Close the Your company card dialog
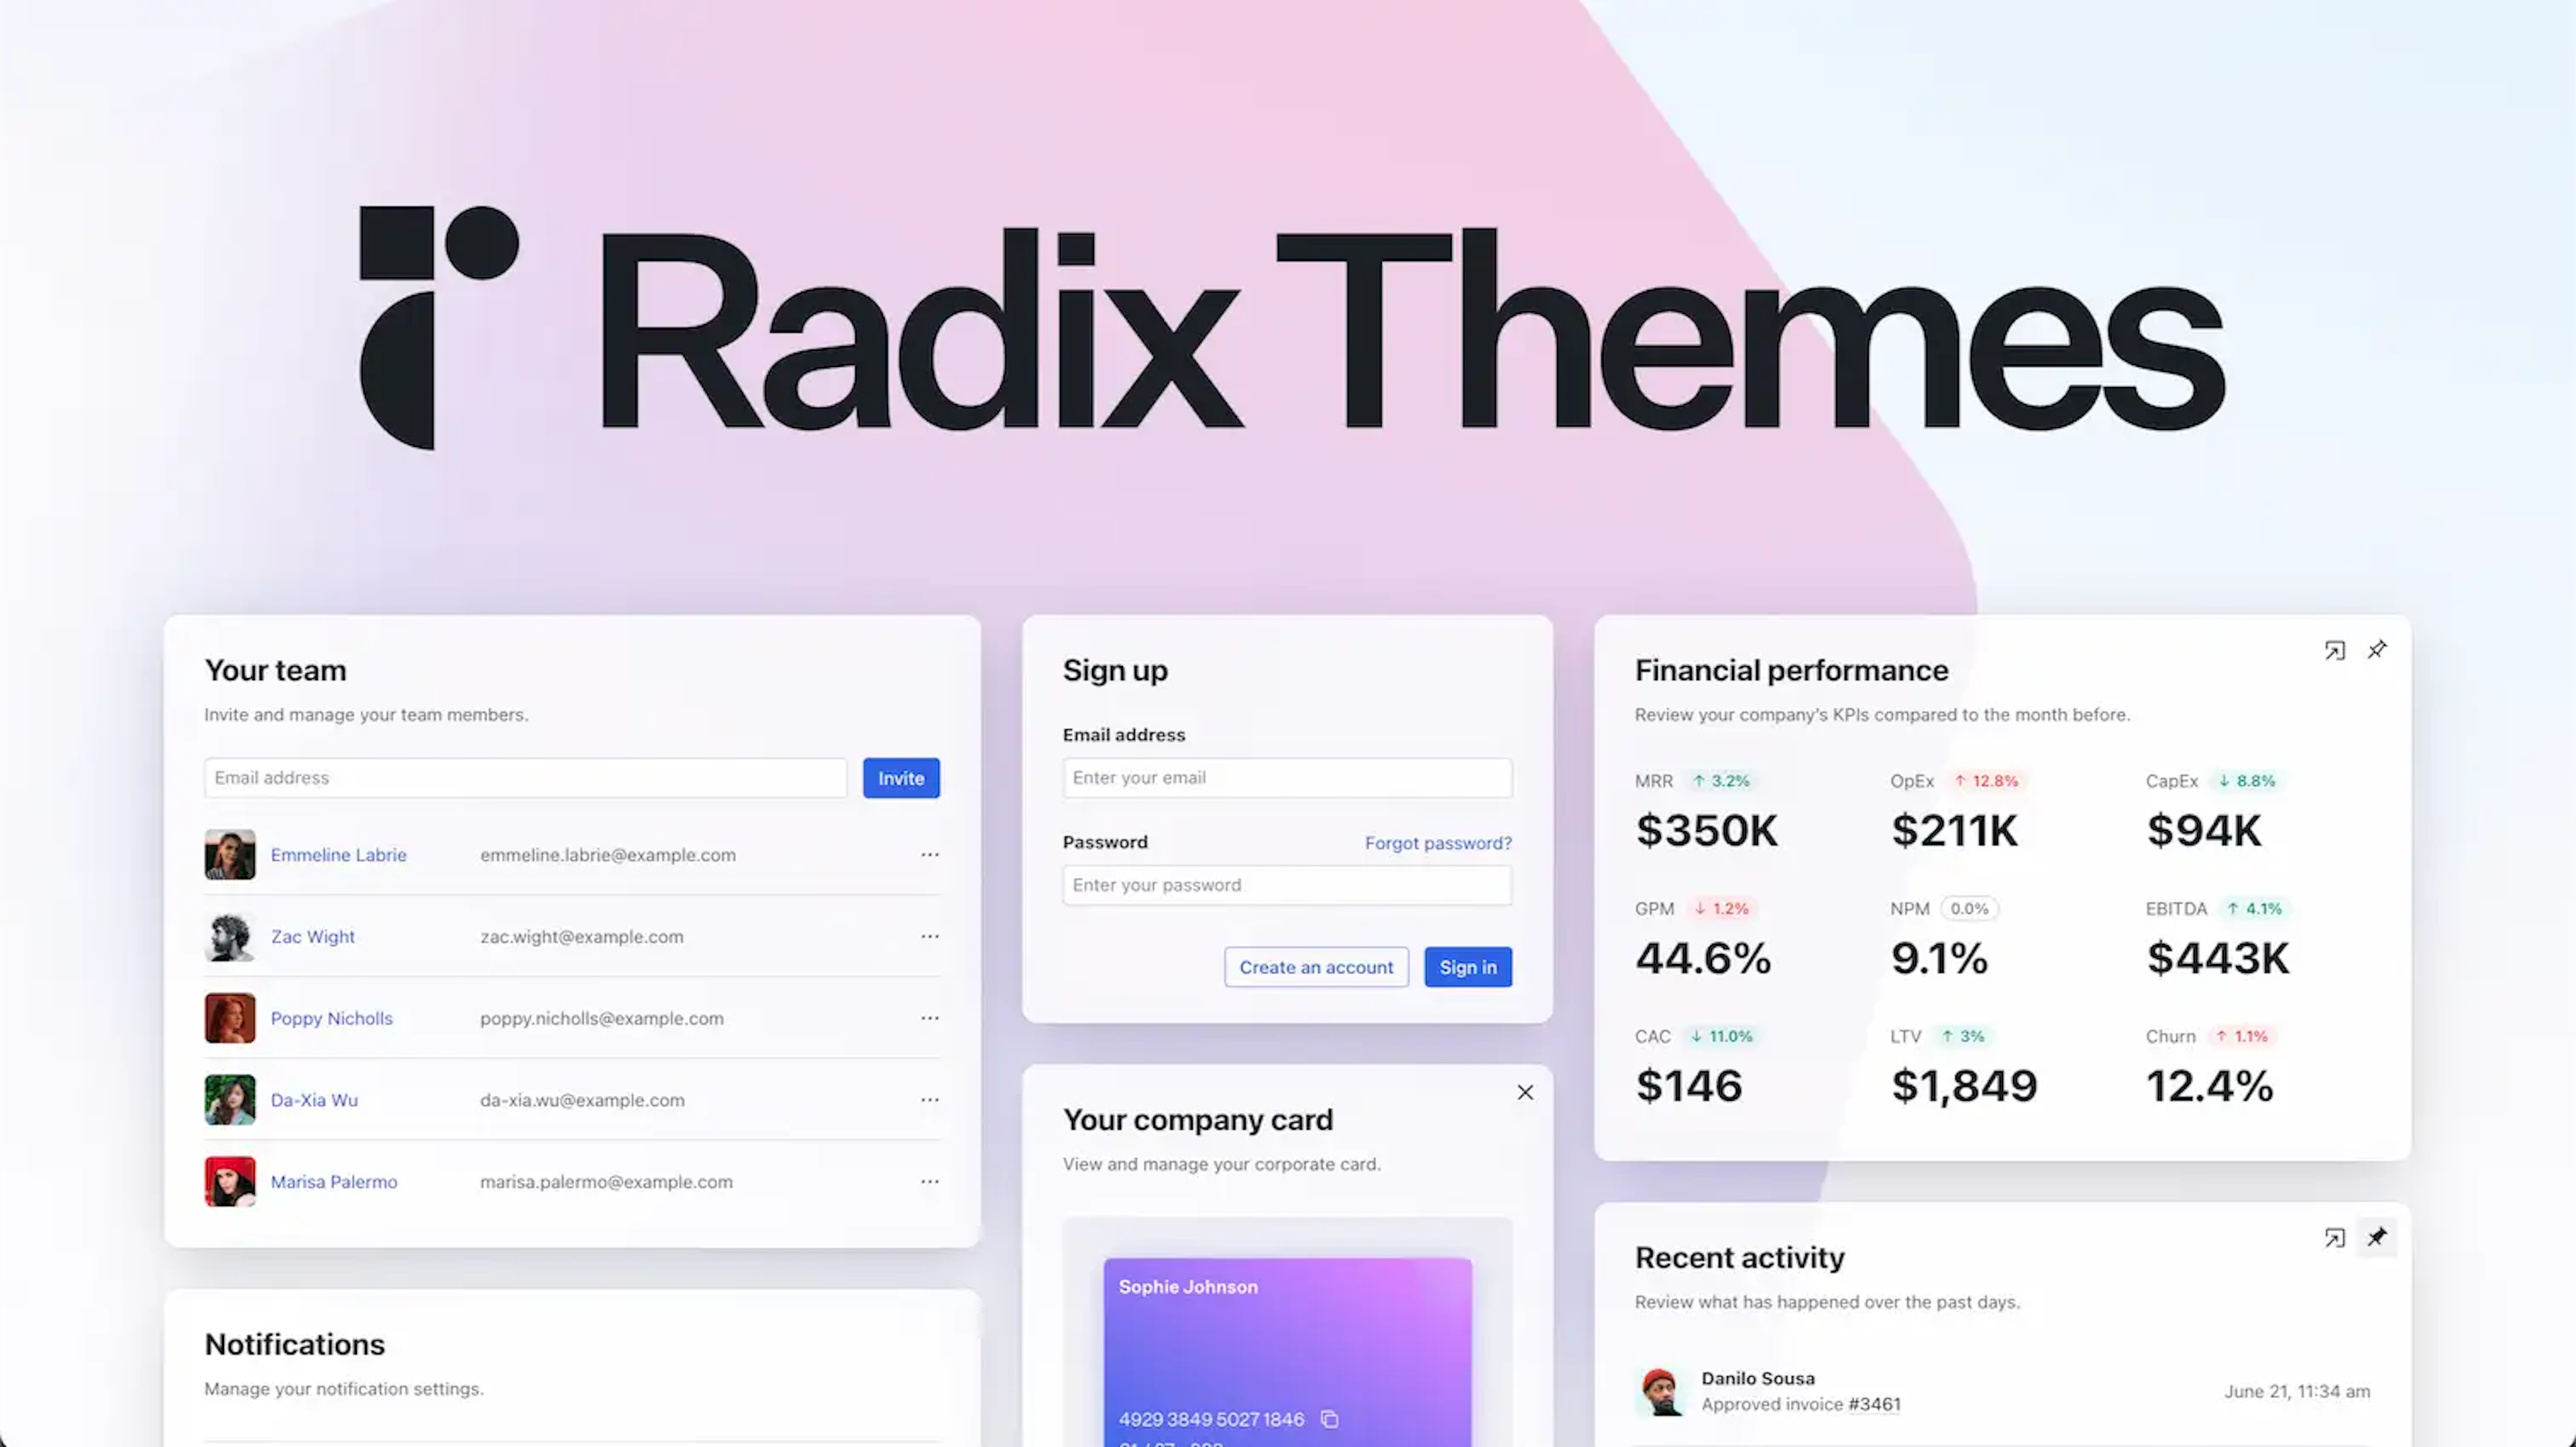Screen dimensions: 2576x1447 [1523, 1091]
